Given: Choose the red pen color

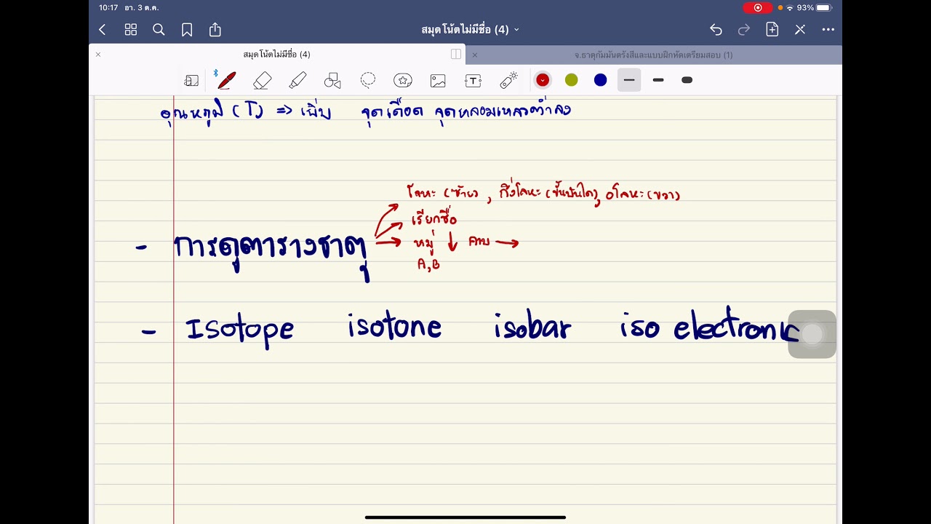Looking at the screenshot, I should [x=543, y=80].
